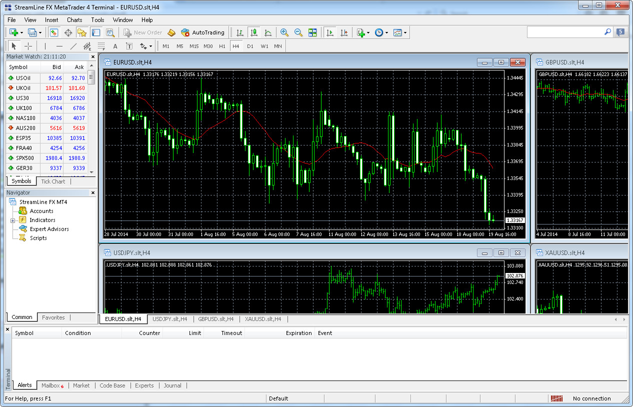
Task: Open the chart templates dropdown arrow
Action: pos(405,33)
